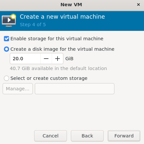
Task: Click the 40.7 GiB available text
Action: [x=58, y=68]
